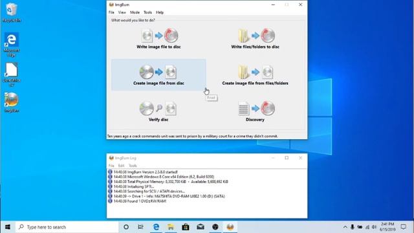Select the ImgBurn desktop shortcut
Screen dimensions: 414x233
tap(12, 102)
